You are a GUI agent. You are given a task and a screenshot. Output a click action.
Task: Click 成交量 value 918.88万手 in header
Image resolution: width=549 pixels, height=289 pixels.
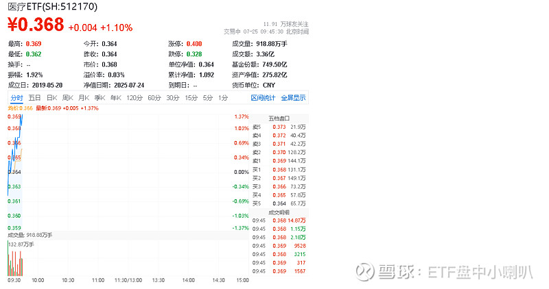[x=272, y=44]
